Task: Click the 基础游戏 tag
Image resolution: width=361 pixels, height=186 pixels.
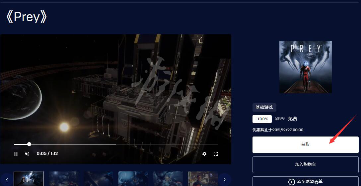Action: [264, 107]
